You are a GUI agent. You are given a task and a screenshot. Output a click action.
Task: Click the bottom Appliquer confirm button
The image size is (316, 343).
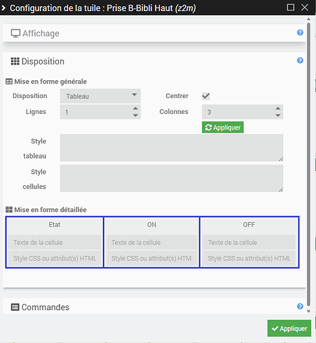click(289, 329)
